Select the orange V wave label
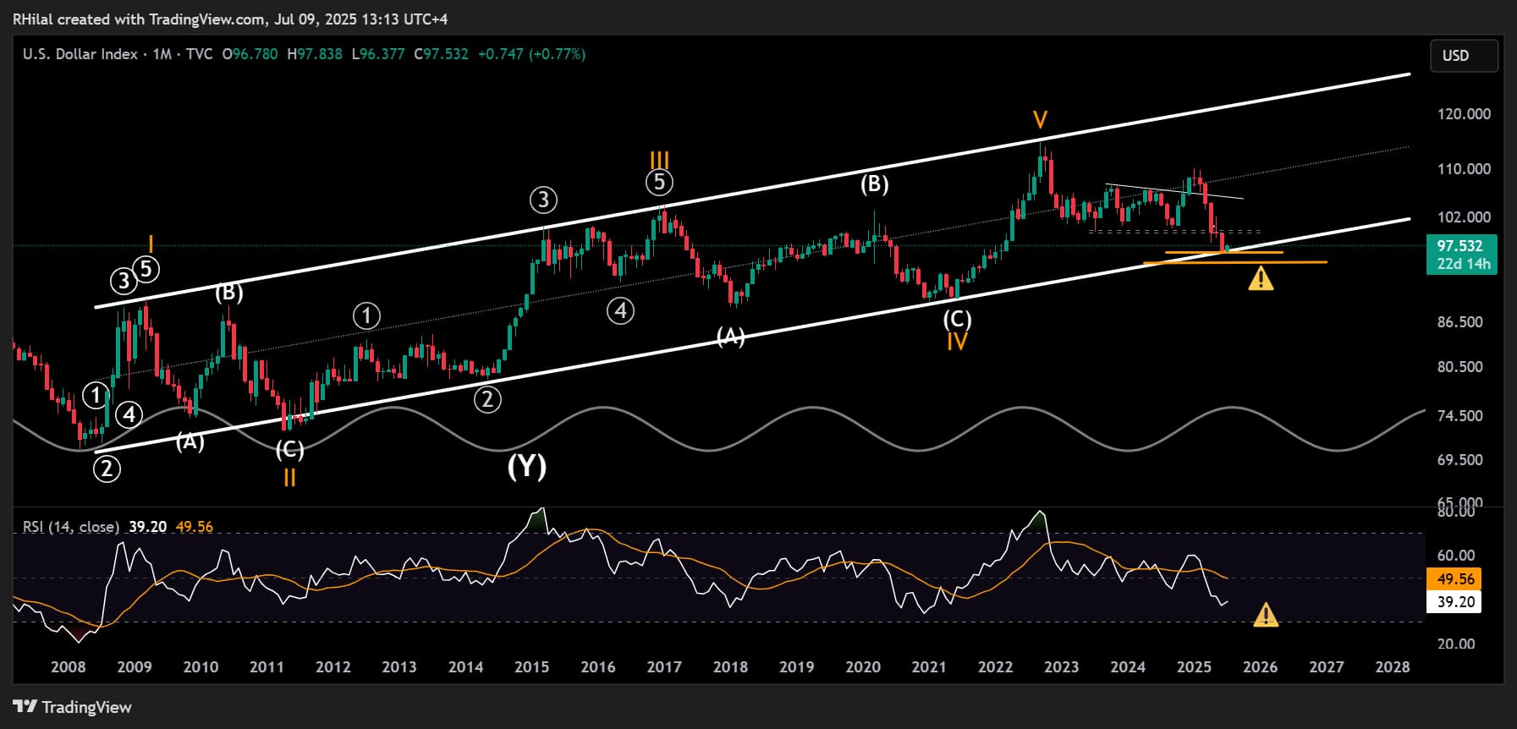The width and height of the screenshot is (1517, 729). [x=1040, y=120]
